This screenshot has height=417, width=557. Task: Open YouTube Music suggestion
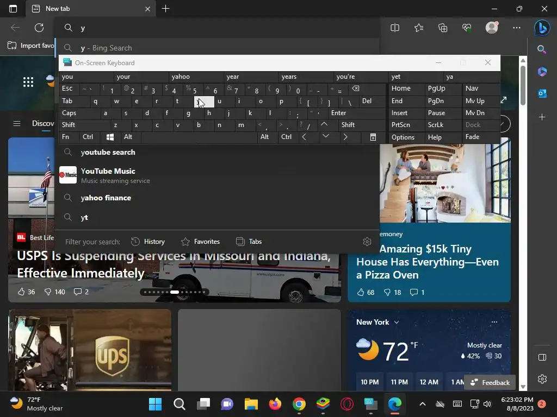pos(216,175)
